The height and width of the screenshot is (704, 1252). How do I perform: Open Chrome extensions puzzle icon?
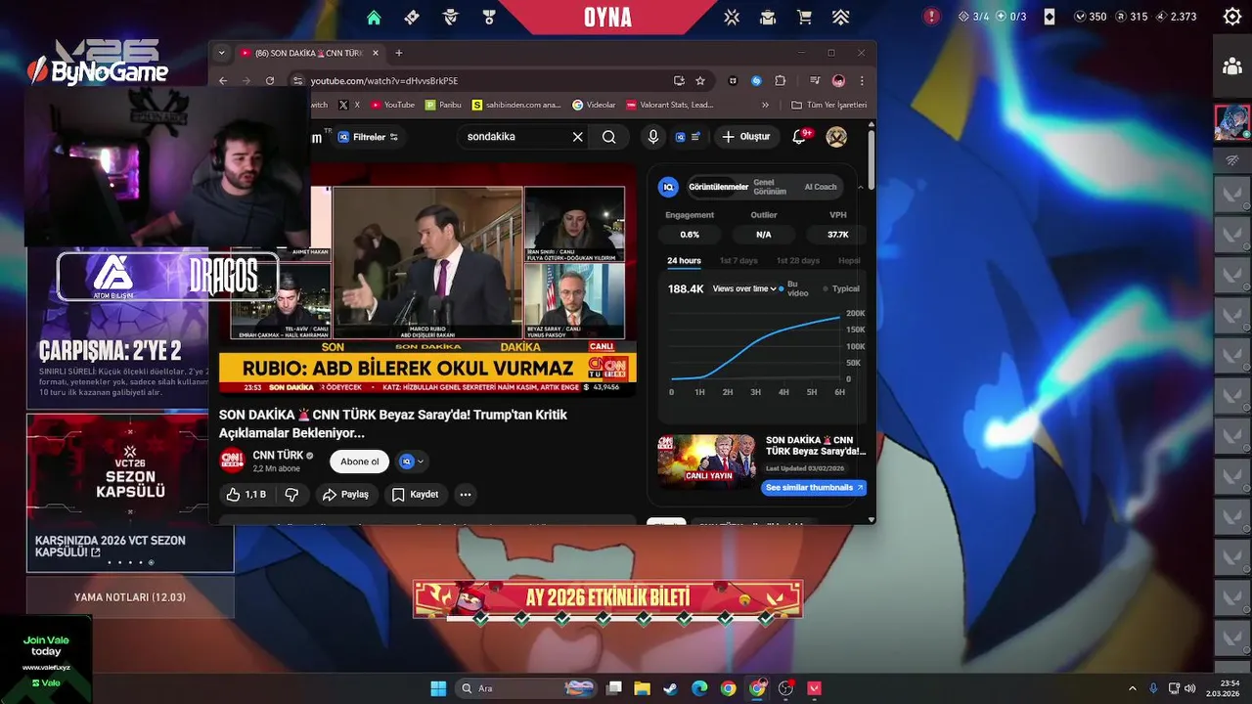coord(780,80)
